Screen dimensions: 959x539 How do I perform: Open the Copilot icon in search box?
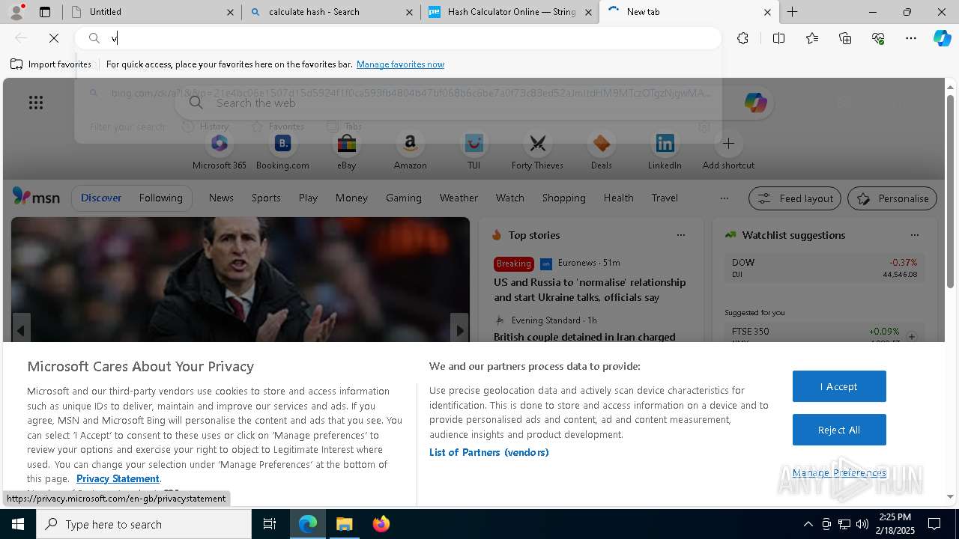(x=755, y=103)
